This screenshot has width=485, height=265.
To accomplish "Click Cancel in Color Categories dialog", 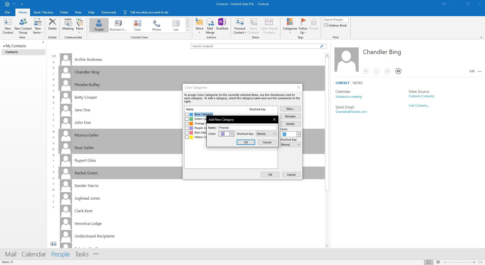I will (x=291, y=175).
